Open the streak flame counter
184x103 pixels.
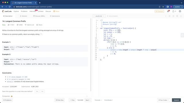pyautogui.click(x=174, y=11)
